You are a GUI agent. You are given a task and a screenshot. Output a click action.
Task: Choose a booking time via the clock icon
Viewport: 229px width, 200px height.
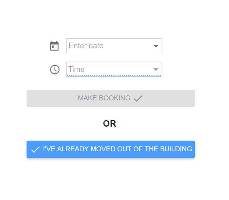(x=55, y=70)
